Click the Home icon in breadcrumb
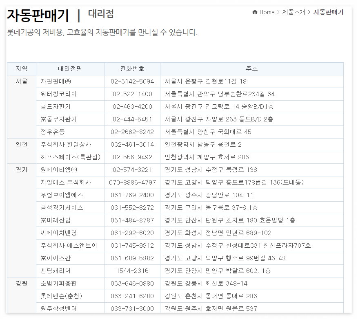Screen dimensions: 358x319 255,12
